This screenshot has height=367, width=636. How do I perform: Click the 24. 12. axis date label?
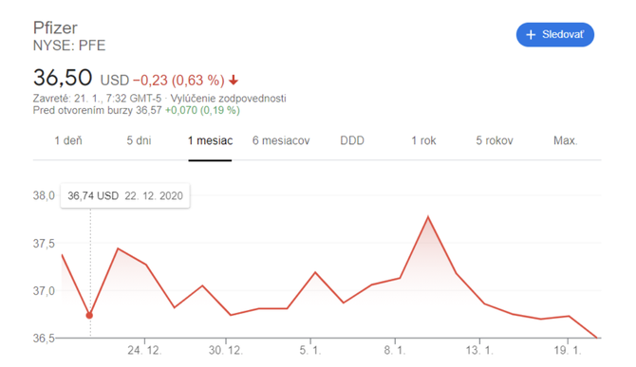145,350
